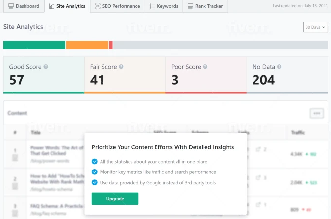Click checkmark beside 'Use data provided by Google'

pos(95,182)
